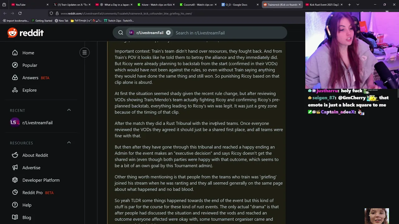Switch to the YouTube browser tab
399x224 pixels.
click(30, 5)
